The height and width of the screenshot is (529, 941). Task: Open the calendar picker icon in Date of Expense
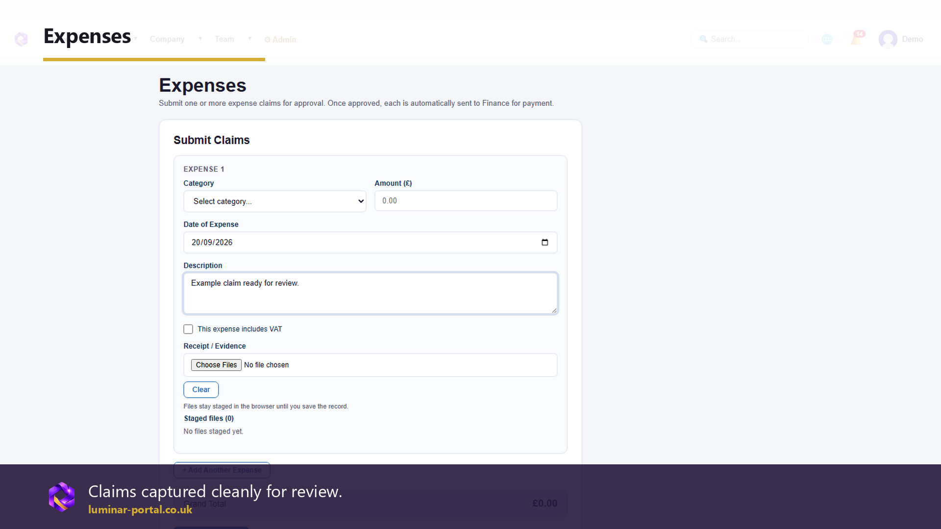[x=545, y=242]
